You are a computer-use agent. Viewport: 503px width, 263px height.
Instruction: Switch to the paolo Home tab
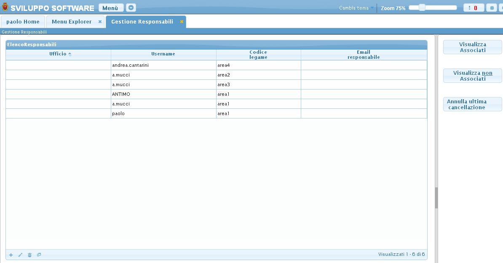tap(23, 22)
